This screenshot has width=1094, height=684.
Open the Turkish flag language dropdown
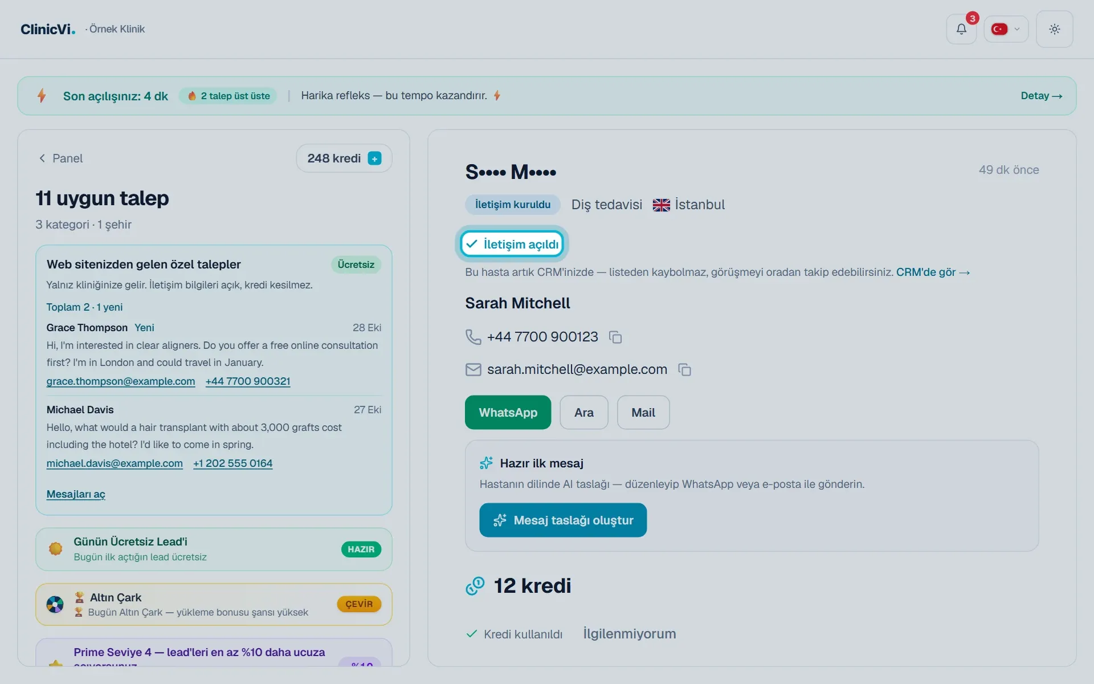[1006, 29]
